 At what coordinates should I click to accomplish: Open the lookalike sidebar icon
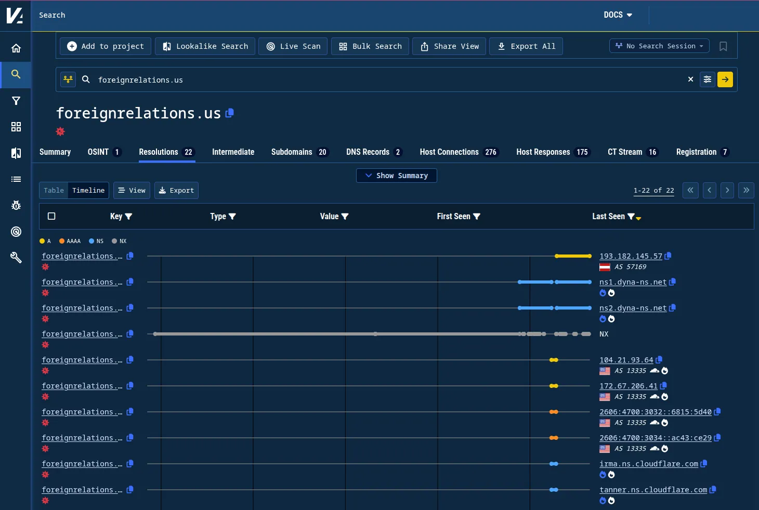pos(16,153)
